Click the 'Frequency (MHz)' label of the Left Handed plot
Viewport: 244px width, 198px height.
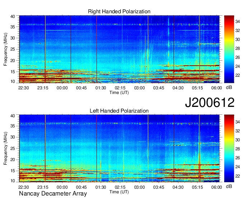5,148
